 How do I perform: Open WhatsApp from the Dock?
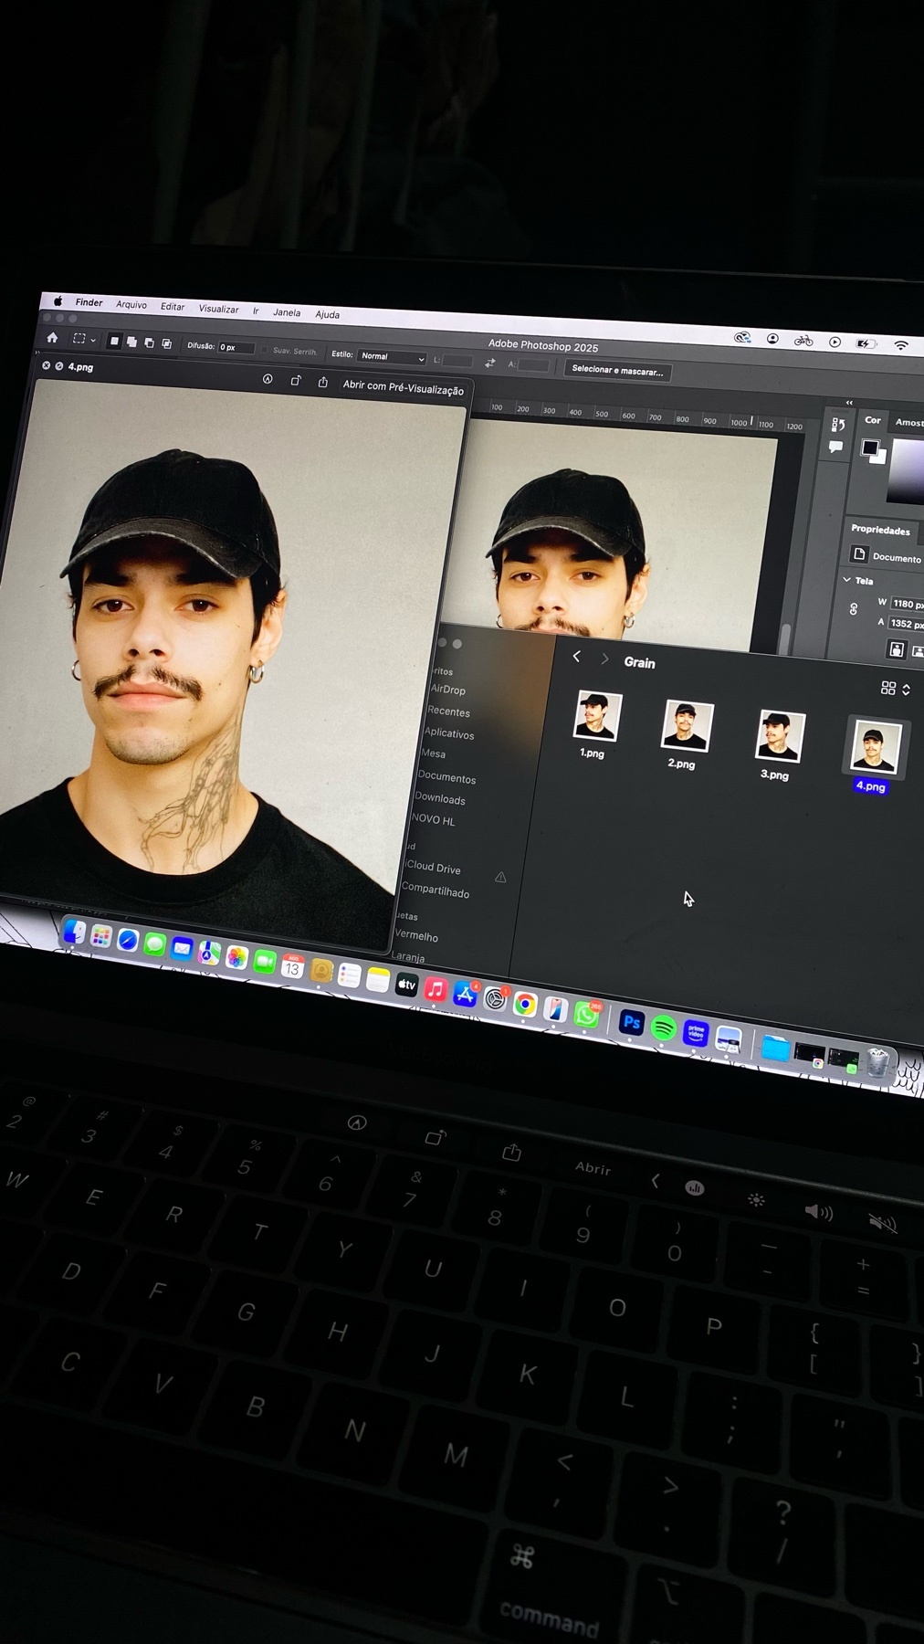[587, 1015]
